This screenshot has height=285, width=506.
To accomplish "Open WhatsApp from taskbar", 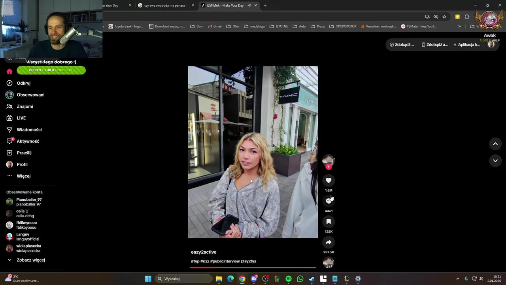I will 300,279.
